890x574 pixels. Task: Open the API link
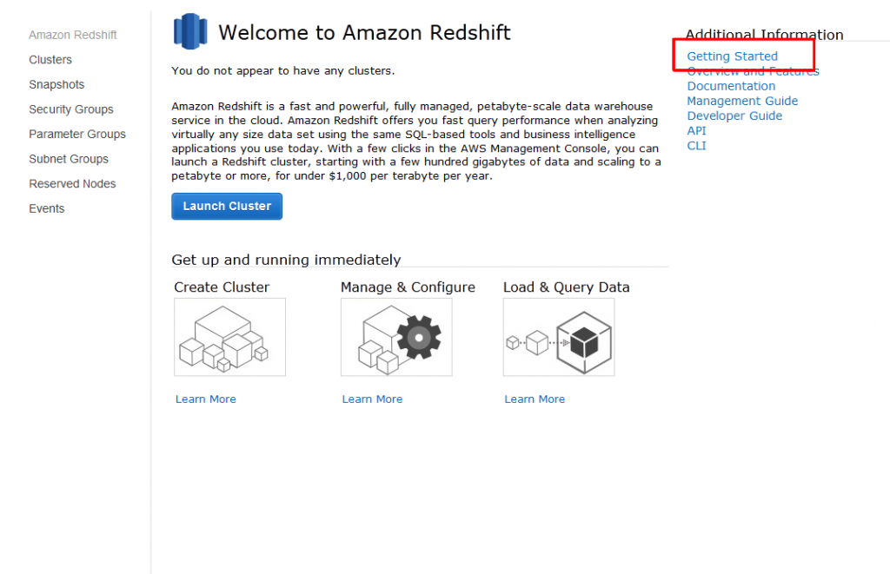click(696, 130)
